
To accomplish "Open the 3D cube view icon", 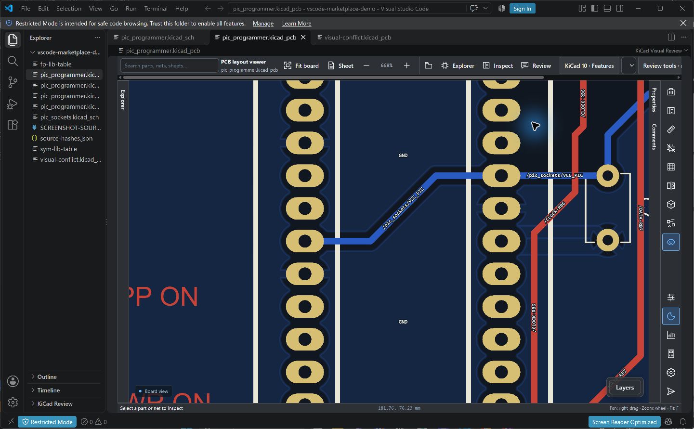I will click(671, 205).
